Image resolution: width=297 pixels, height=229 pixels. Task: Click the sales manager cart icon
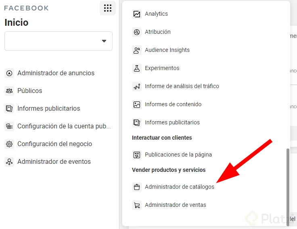tap(137, 205)
